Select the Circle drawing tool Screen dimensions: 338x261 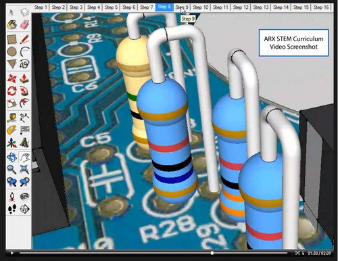(11, 51)
